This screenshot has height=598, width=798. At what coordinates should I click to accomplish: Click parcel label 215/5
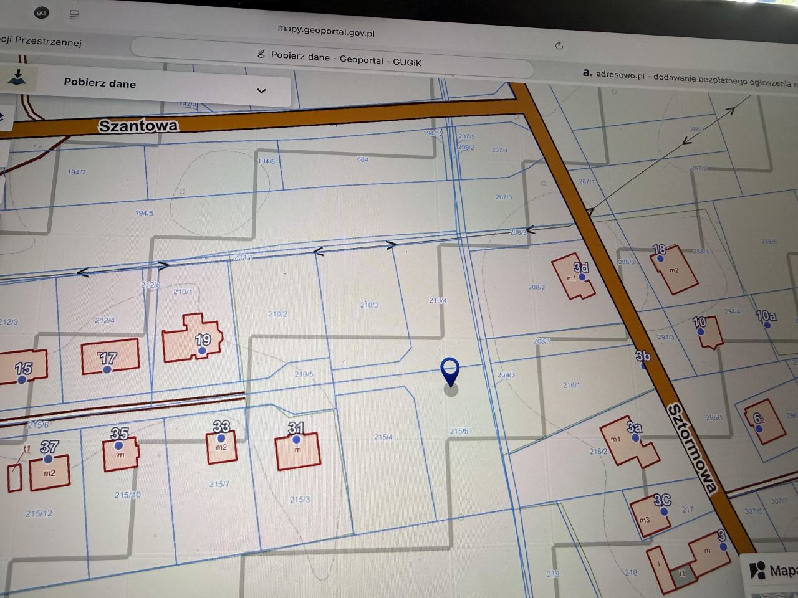pos(459,431)
